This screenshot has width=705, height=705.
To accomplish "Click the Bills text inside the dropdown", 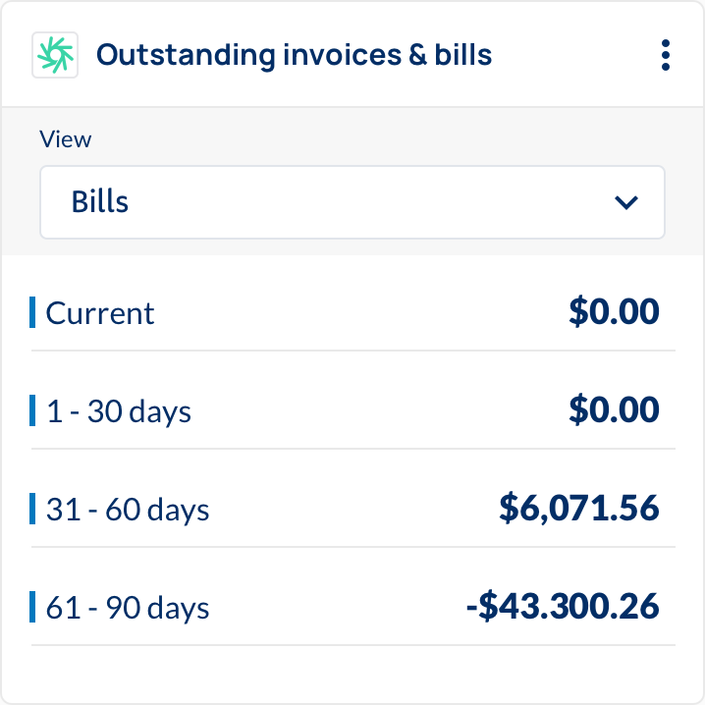I will (x=100, y=201).
